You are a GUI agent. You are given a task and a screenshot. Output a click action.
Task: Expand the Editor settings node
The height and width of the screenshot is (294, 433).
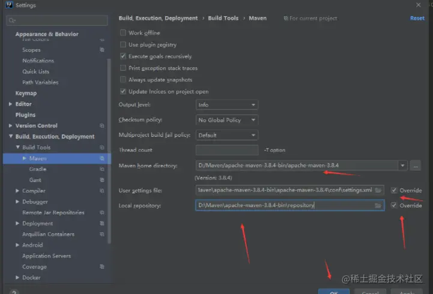pos(10,104)
